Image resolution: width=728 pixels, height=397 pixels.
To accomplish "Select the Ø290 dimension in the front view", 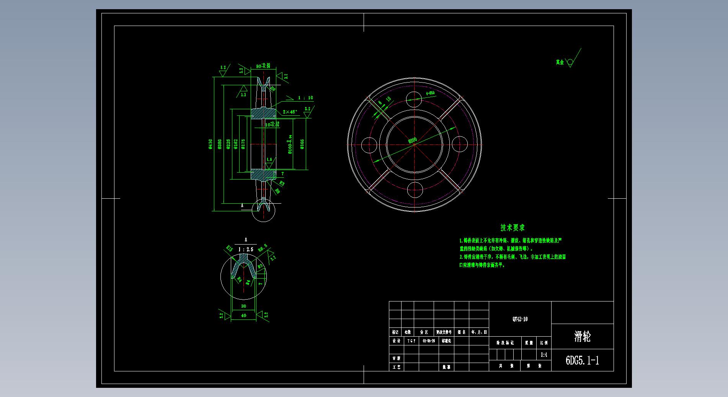I will click(413, 141).
